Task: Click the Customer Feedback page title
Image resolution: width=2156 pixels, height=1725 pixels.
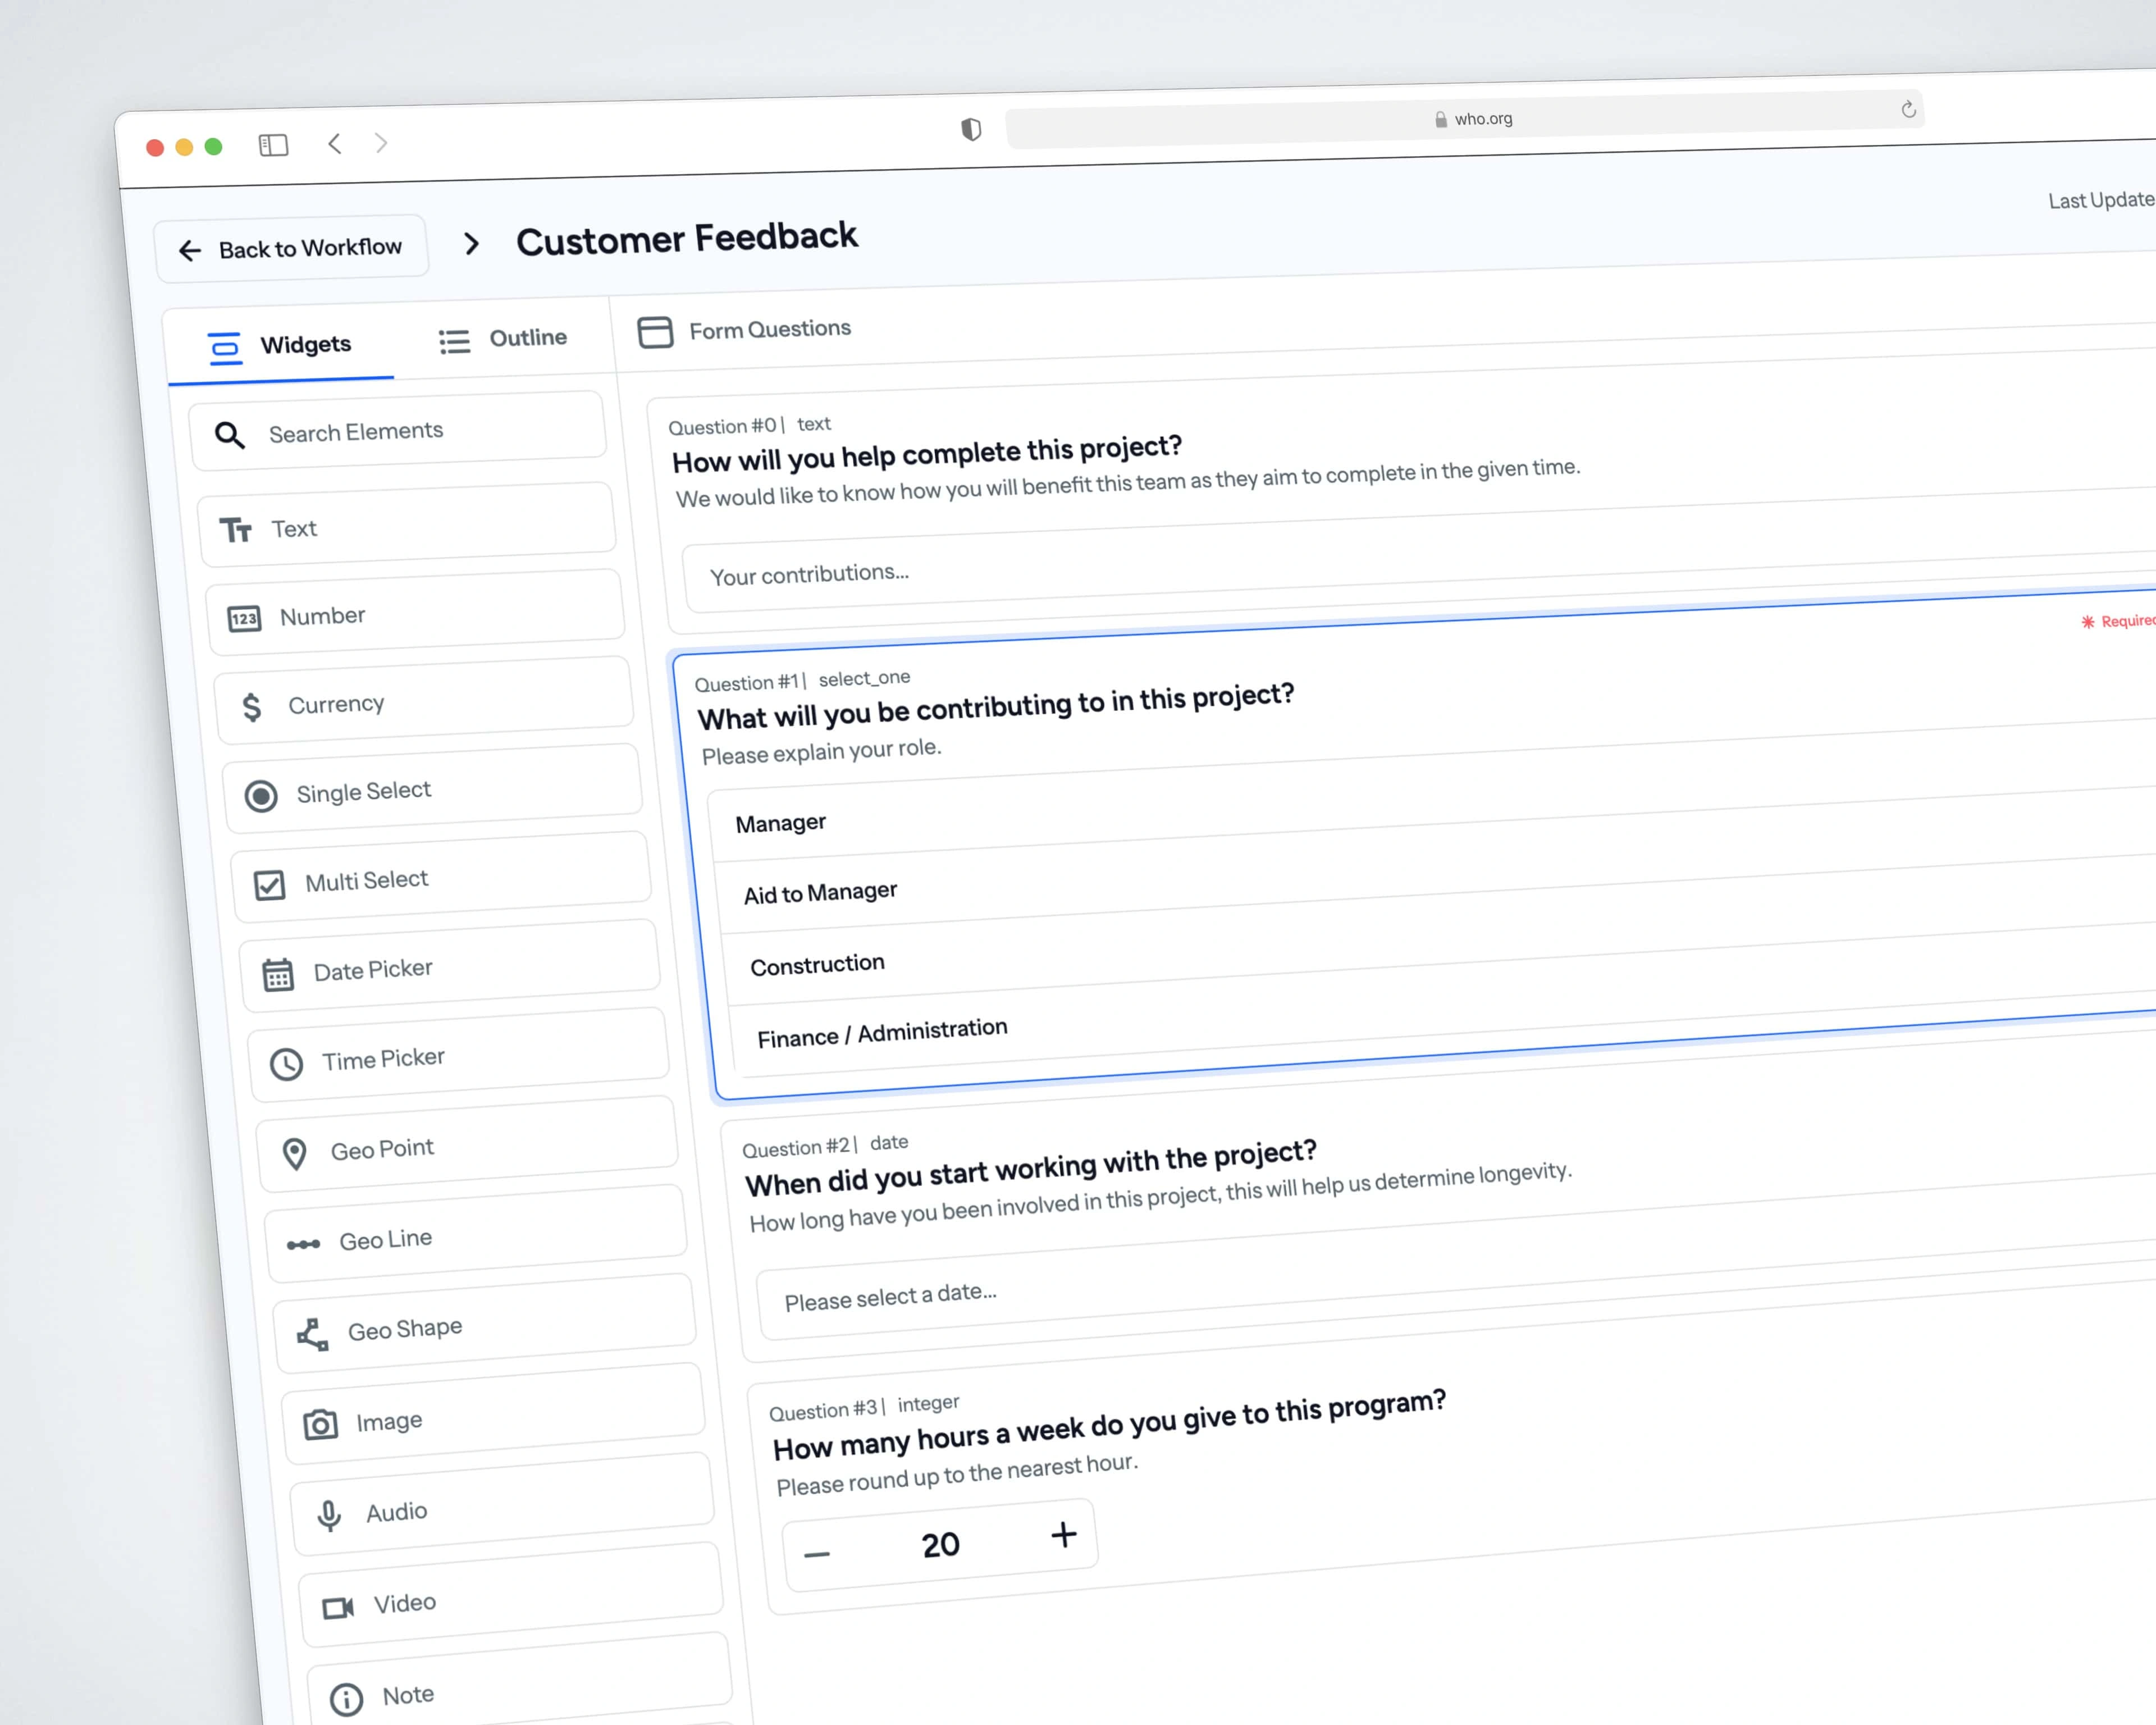Action: tap(687, 239)
